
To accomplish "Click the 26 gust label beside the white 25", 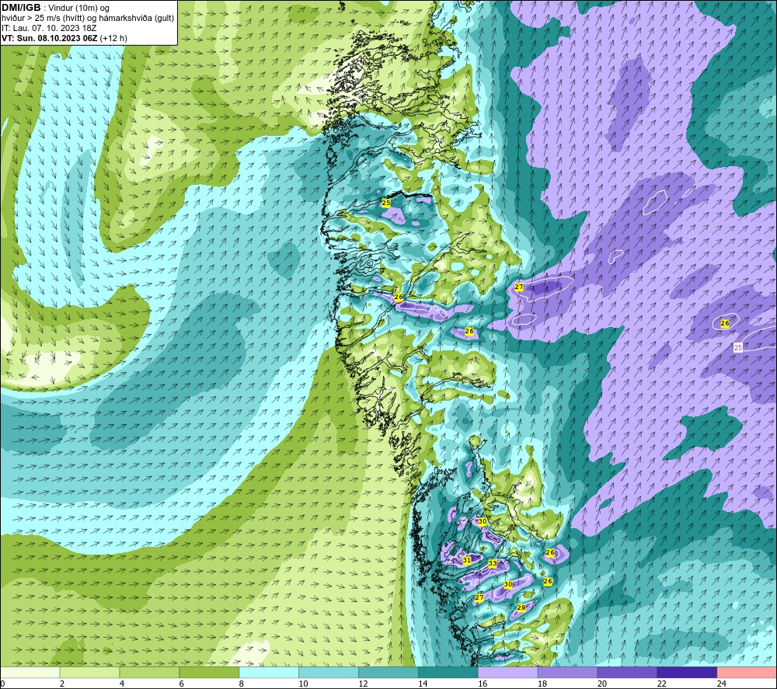I will 725,323.
